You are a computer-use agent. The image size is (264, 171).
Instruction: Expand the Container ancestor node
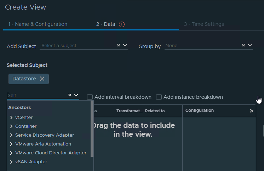tap(12, 126)
